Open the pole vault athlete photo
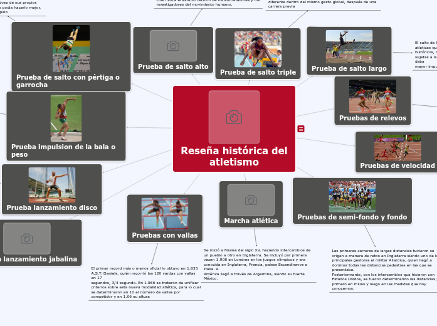This screenshot has height=326, width=437. pos(71,48)
